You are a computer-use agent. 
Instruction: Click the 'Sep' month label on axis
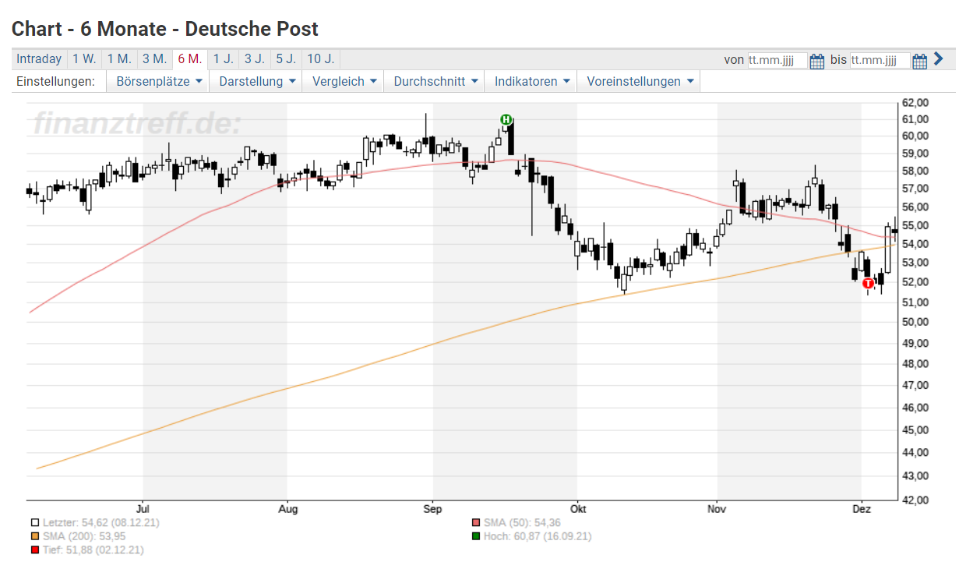pos(432,509)
